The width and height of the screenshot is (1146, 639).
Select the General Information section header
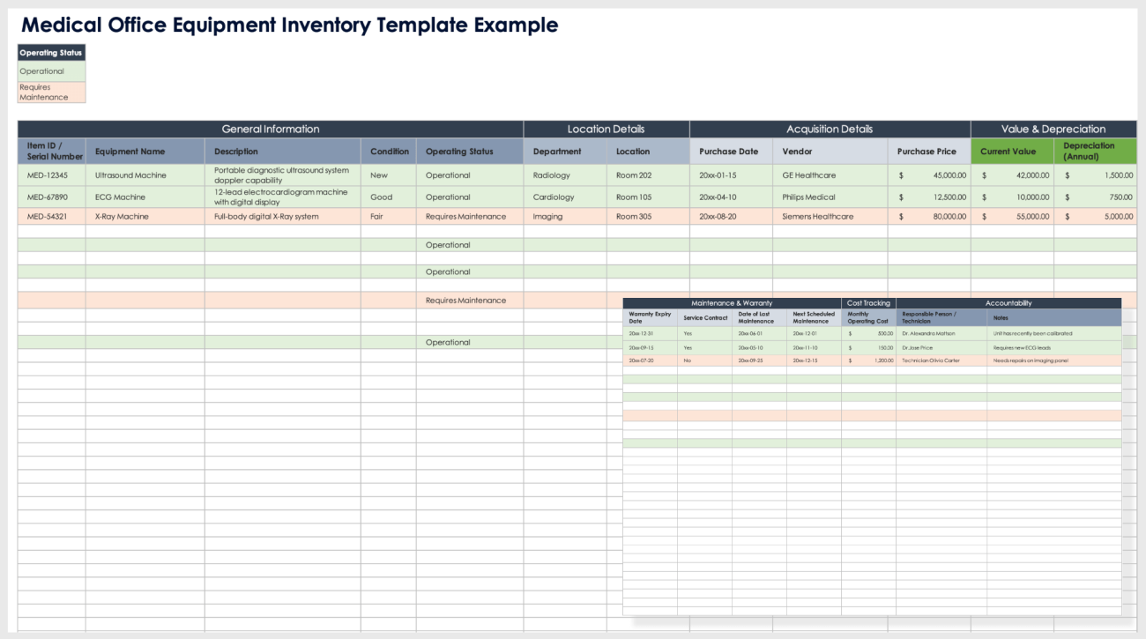click(269, 129)
